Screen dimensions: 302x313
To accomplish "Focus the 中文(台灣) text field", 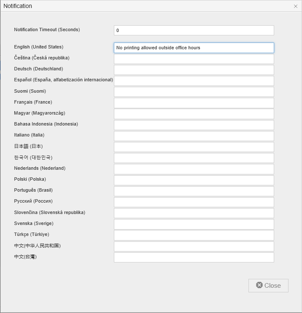I will [x=194, y=257].
